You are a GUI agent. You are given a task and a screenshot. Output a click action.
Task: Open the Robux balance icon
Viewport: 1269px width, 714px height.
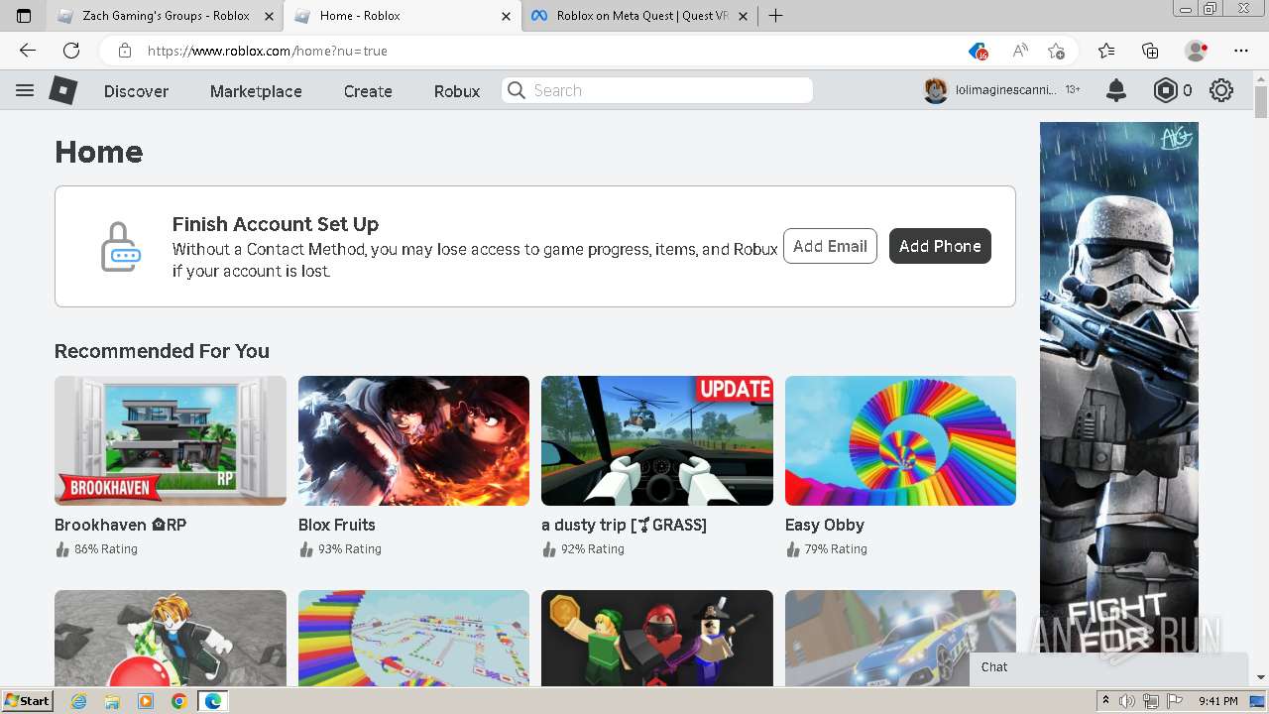[1166, 90]
